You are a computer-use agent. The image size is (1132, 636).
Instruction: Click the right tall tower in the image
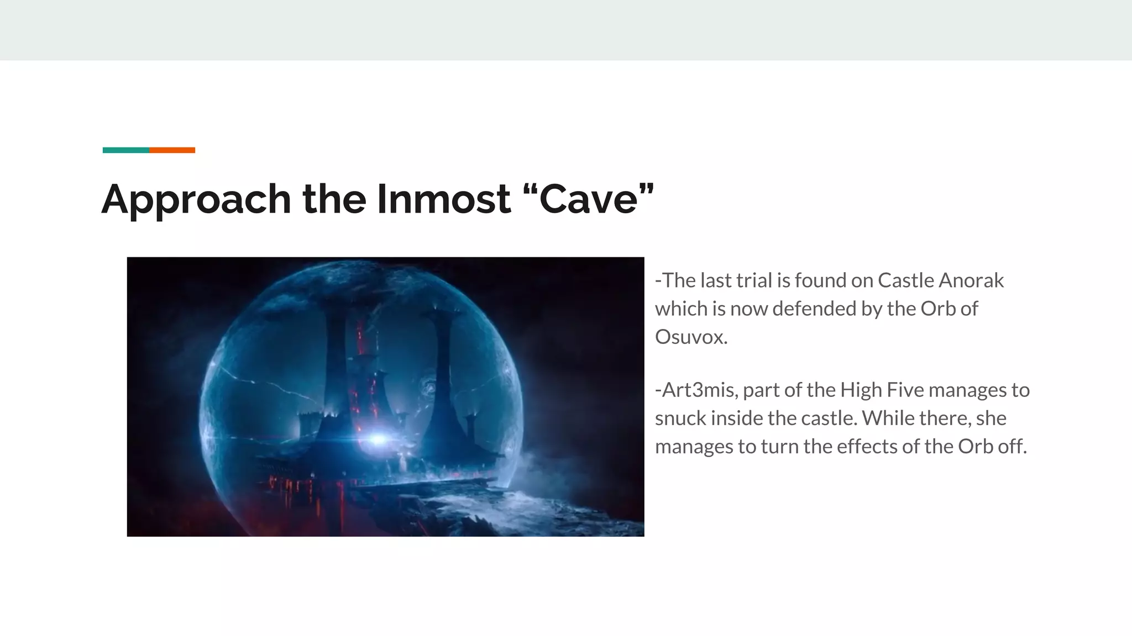(x=443, y=364)
